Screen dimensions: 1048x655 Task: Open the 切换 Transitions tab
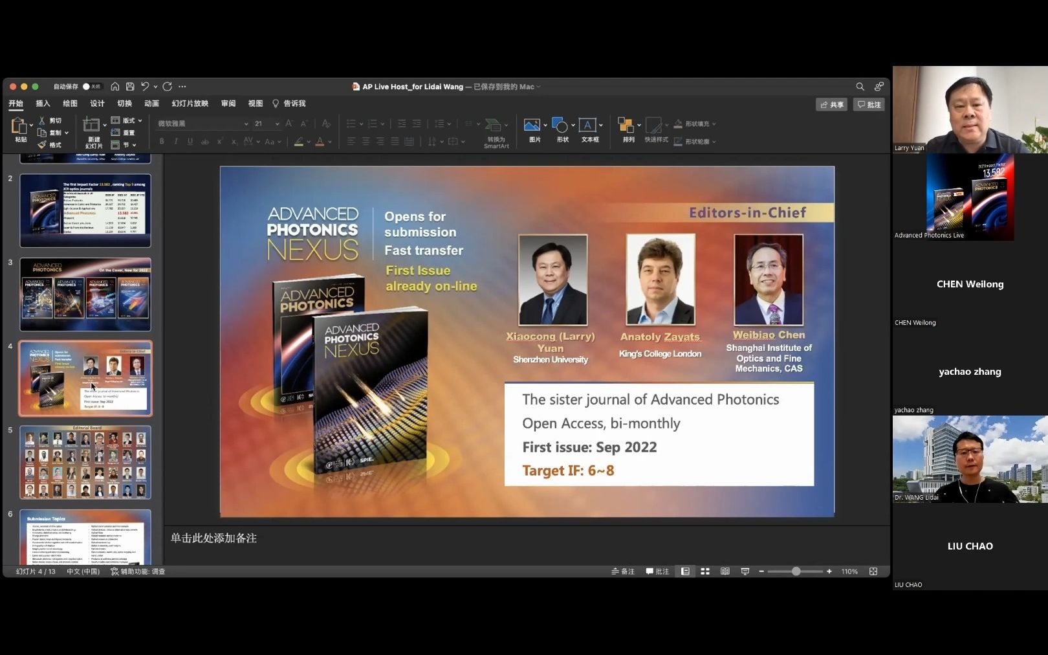point(124,104)
